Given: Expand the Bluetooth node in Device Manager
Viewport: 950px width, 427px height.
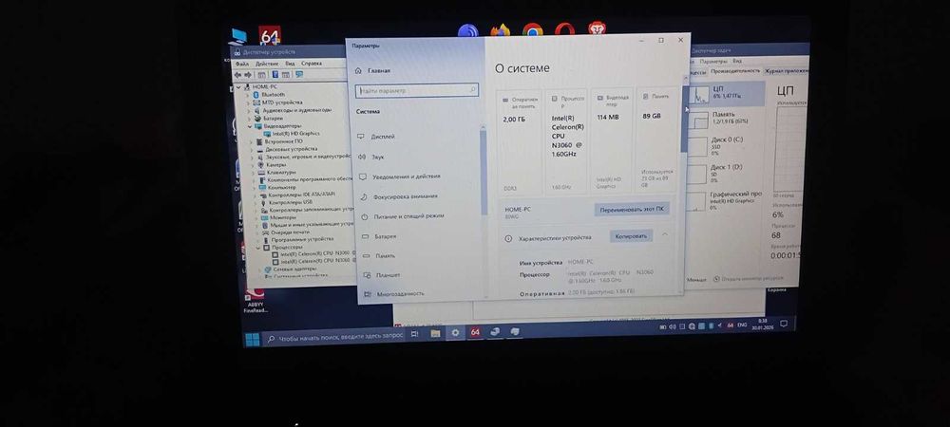Looking at the screenshot, I should (248, 95).
